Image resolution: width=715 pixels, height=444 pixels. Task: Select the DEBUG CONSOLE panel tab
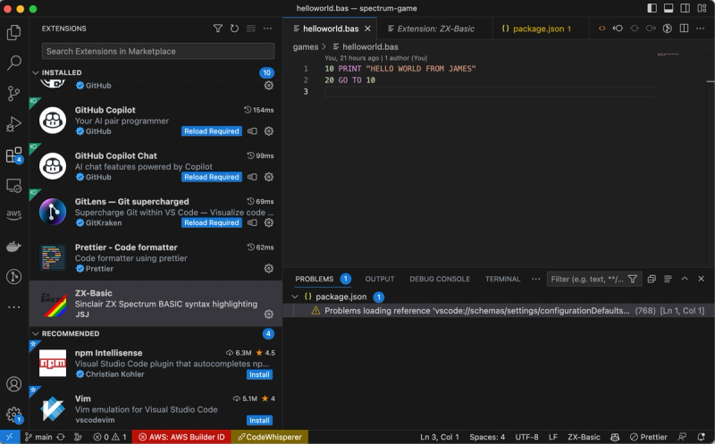440,279
